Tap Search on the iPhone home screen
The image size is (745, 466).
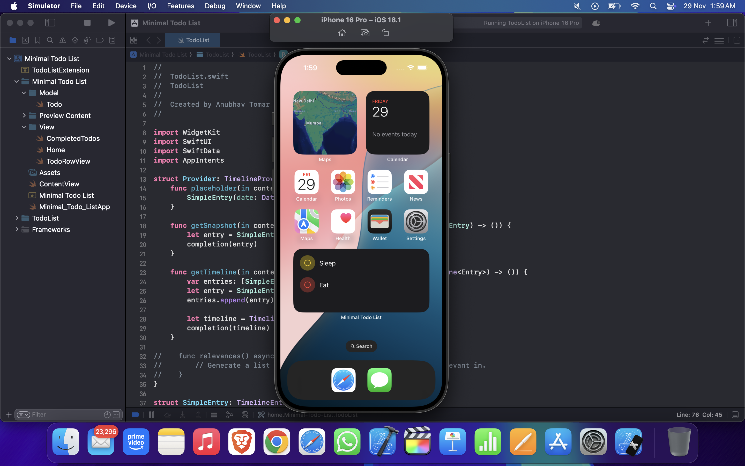pos(361,346)
